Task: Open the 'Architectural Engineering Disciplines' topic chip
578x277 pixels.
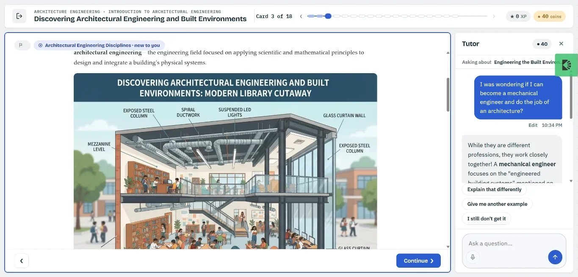Action: click(99, 45)
